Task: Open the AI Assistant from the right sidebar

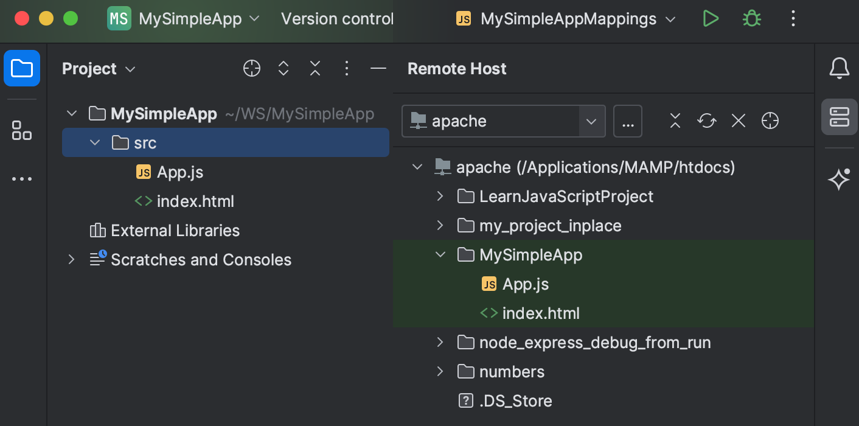Action: 838,180
